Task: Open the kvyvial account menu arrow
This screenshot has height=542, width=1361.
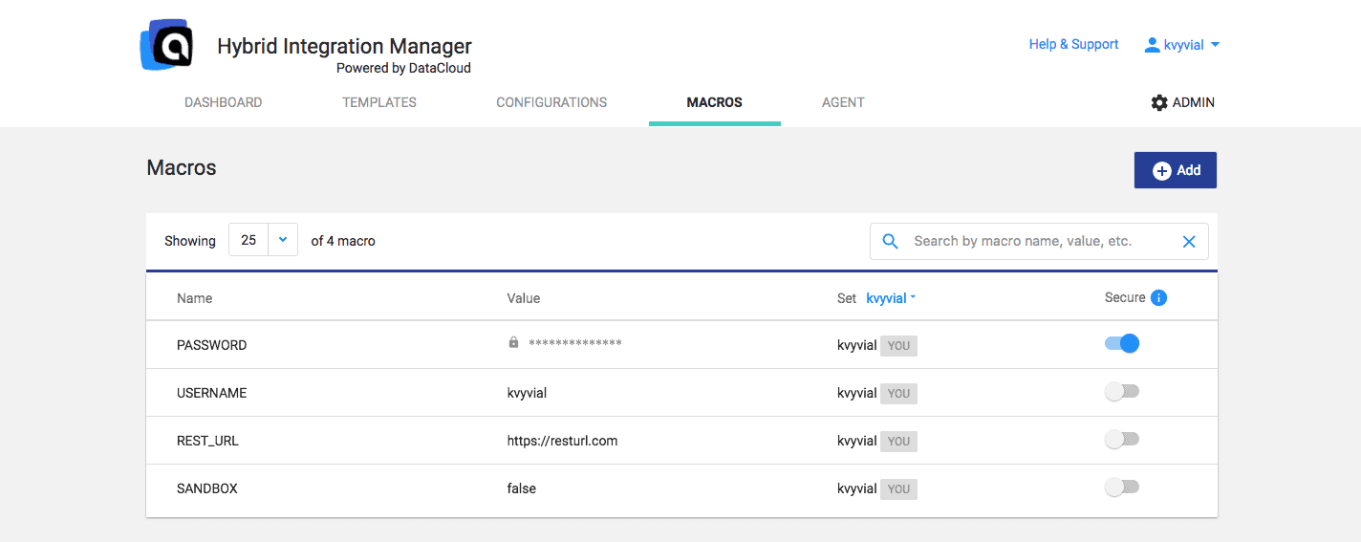Action: [1215, 45]
